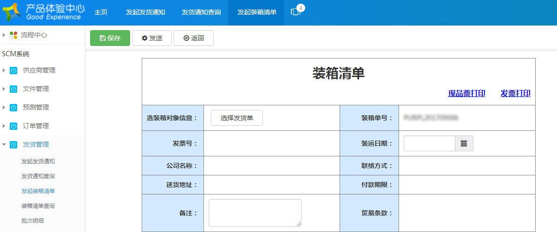Click the 贸易条款 label
This screenshot has height=232, width=557.
377,213
